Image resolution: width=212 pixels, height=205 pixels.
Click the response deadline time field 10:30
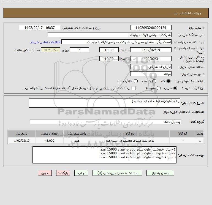[109, 50]
